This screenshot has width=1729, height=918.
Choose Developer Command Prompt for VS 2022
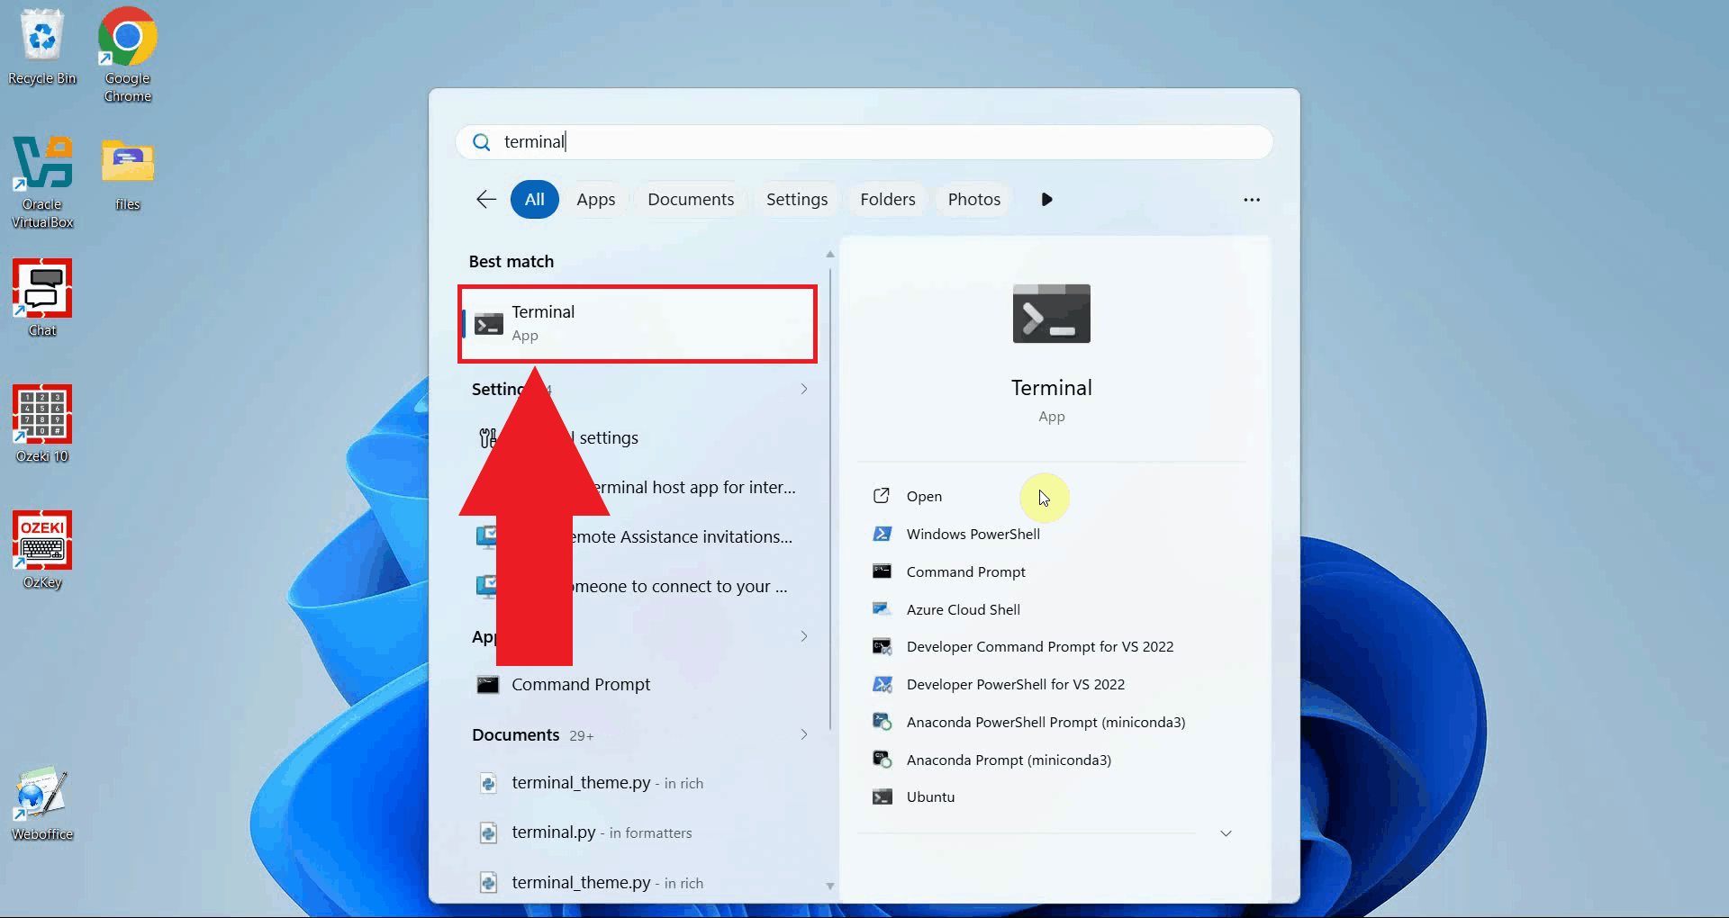coord(1040,646)
